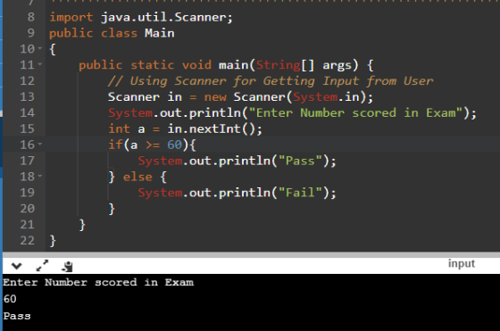The height and width of the screenshot is (331, 500).
Task: Click the 'int a' declaration on line 15
Action: [127, 129]
